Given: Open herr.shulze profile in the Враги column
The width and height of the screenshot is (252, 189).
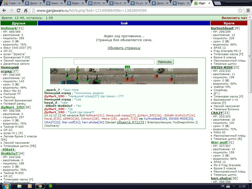Looking at the screenshot, I should (x=221, y=178).
